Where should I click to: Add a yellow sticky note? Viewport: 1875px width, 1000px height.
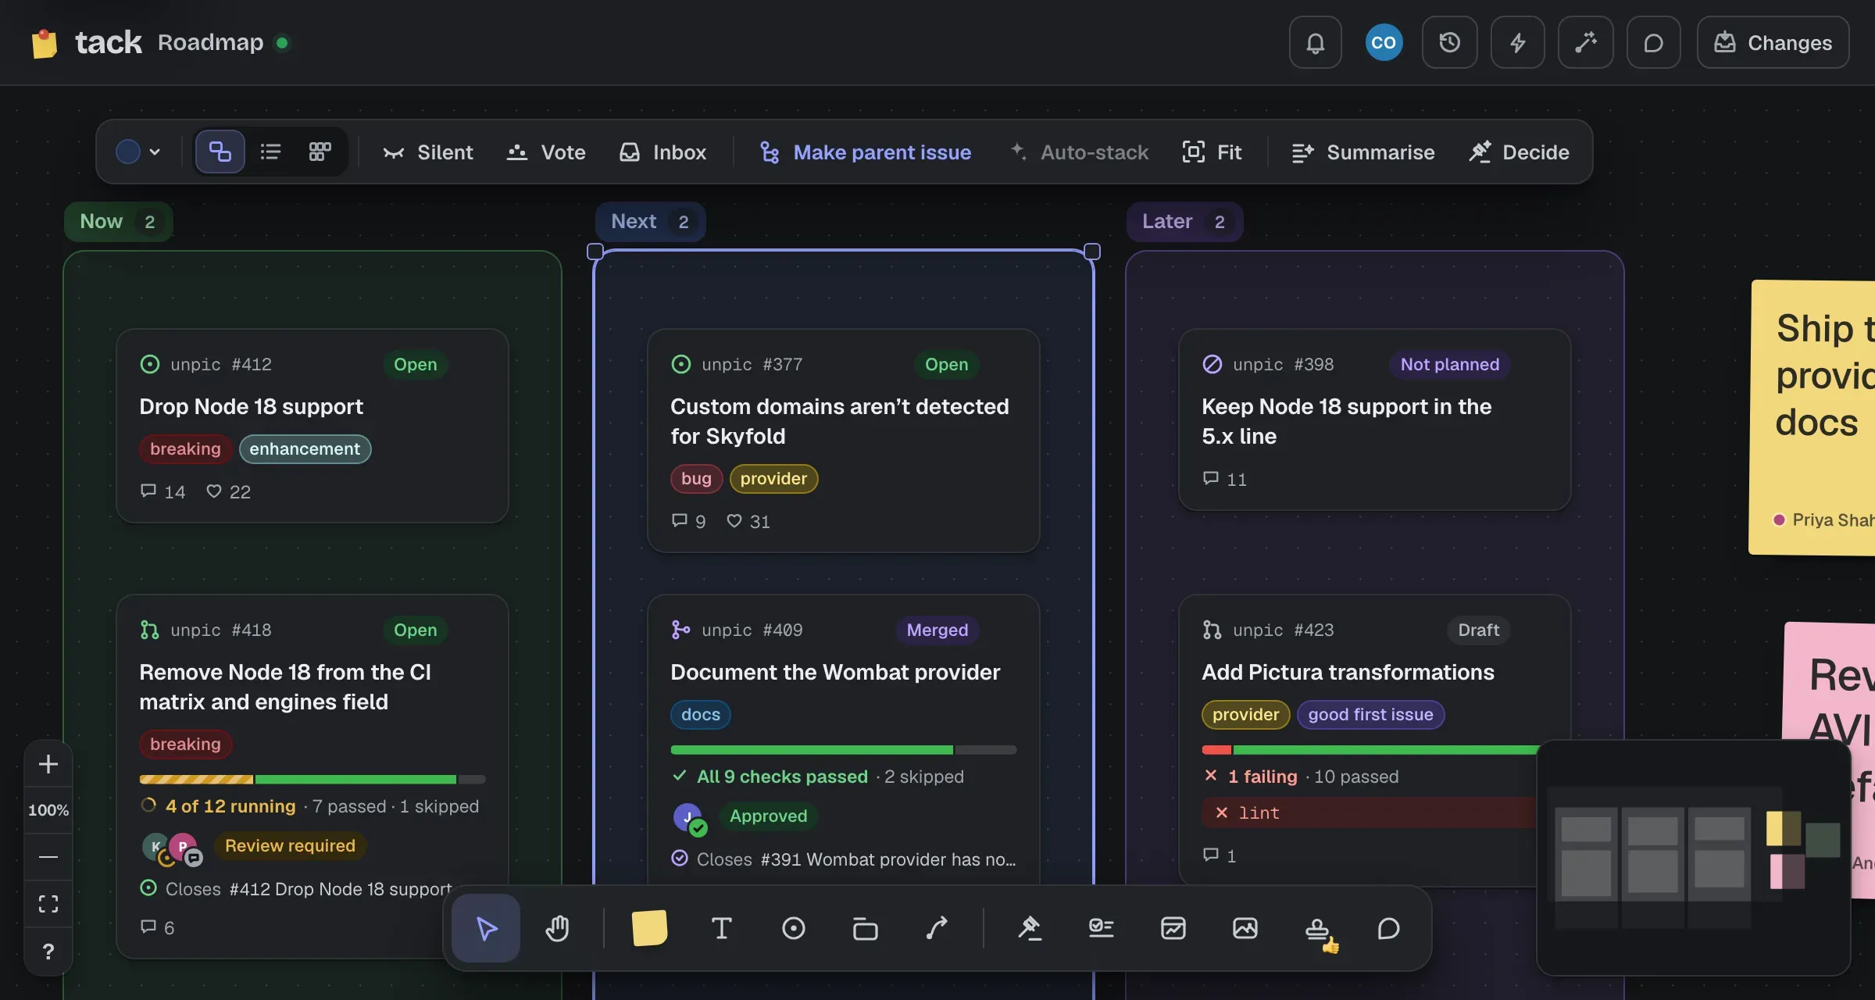pos(649,928)
